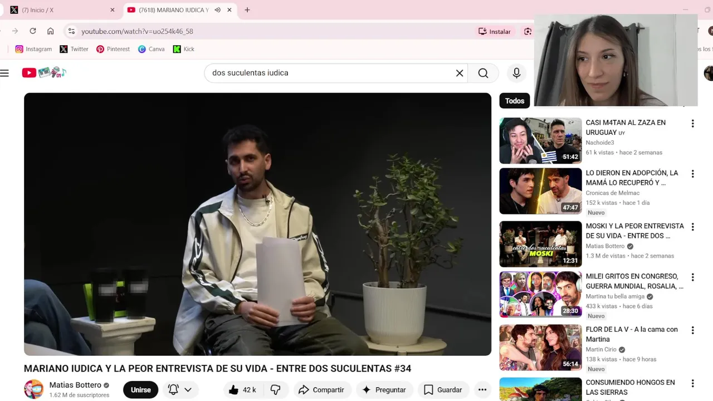Click the Unirse membership button
Viewport: 713px width, 401px height.
coord(141,390)
